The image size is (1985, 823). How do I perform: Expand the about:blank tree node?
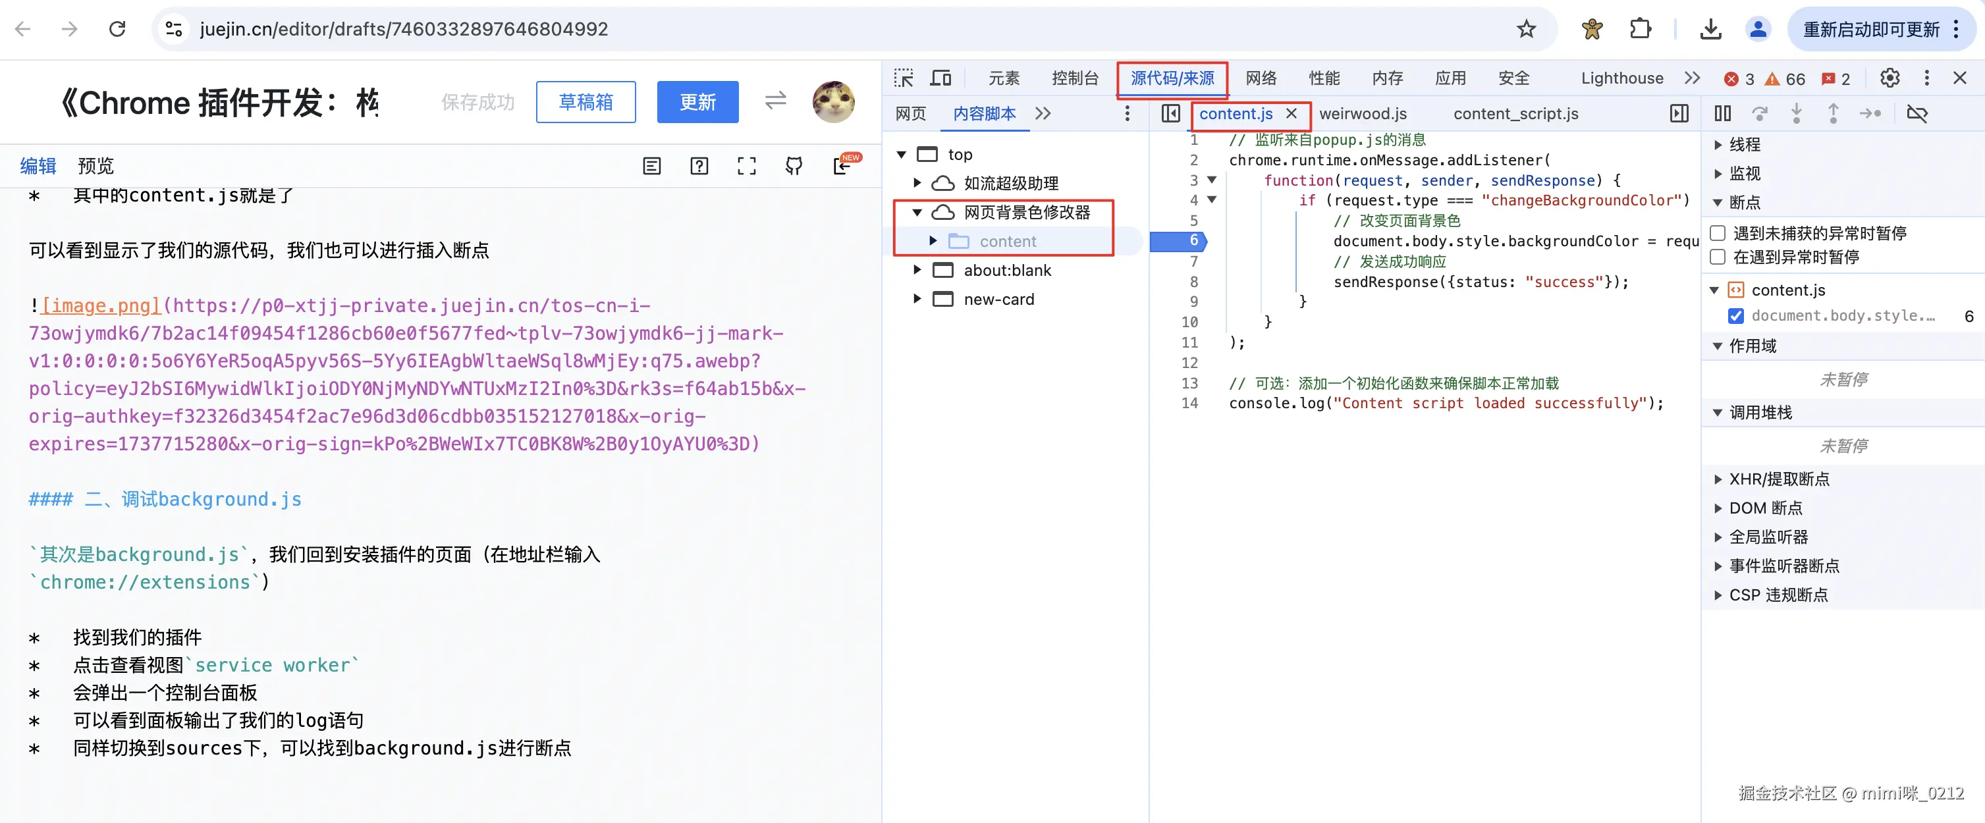pos(917,270)
